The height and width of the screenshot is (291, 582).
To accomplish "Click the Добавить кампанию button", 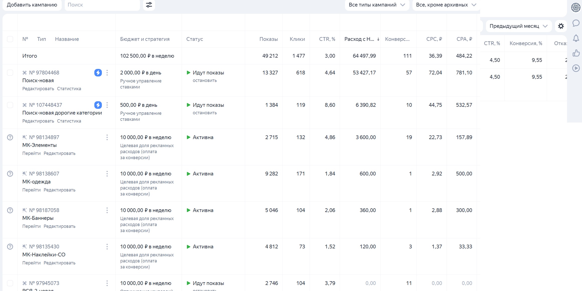I will tap(32, 5).
